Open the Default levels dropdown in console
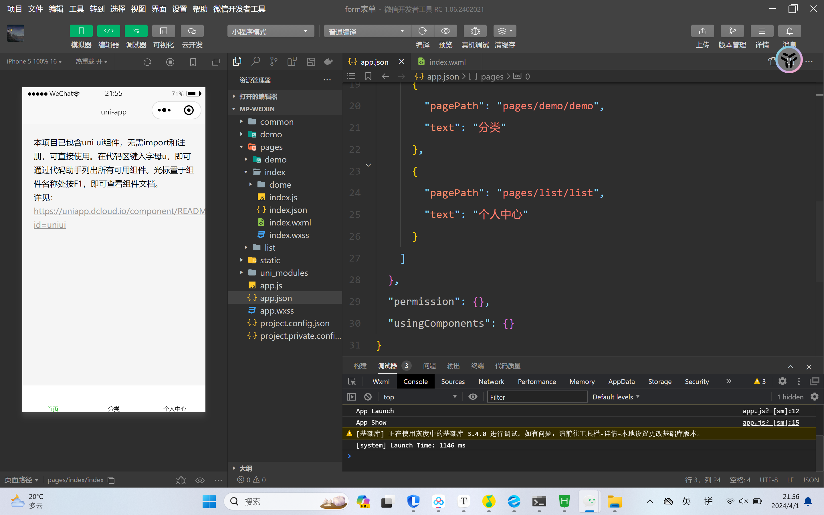Screen dimensions: 824x515 point(616,397)
